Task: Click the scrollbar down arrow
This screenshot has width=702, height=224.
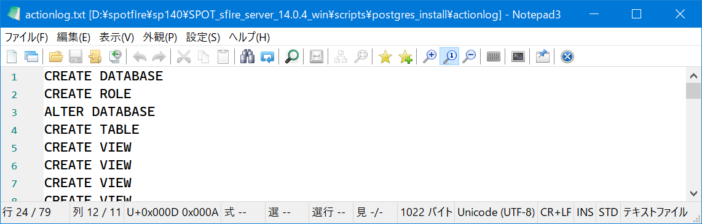Action: click(x=693, y=193)
